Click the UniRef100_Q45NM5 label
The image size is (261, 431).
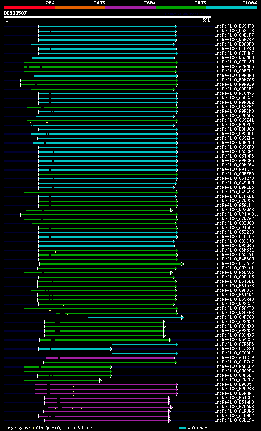point(234,183)
